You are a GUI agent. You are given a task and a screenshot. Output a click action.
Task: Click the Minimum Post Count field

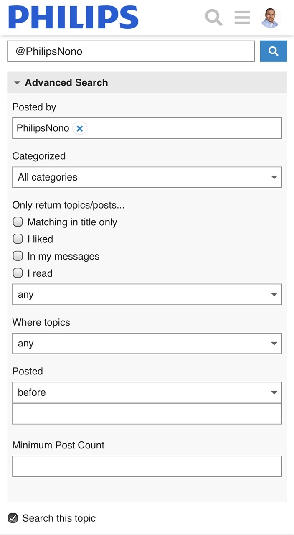[x=147, y=466]
